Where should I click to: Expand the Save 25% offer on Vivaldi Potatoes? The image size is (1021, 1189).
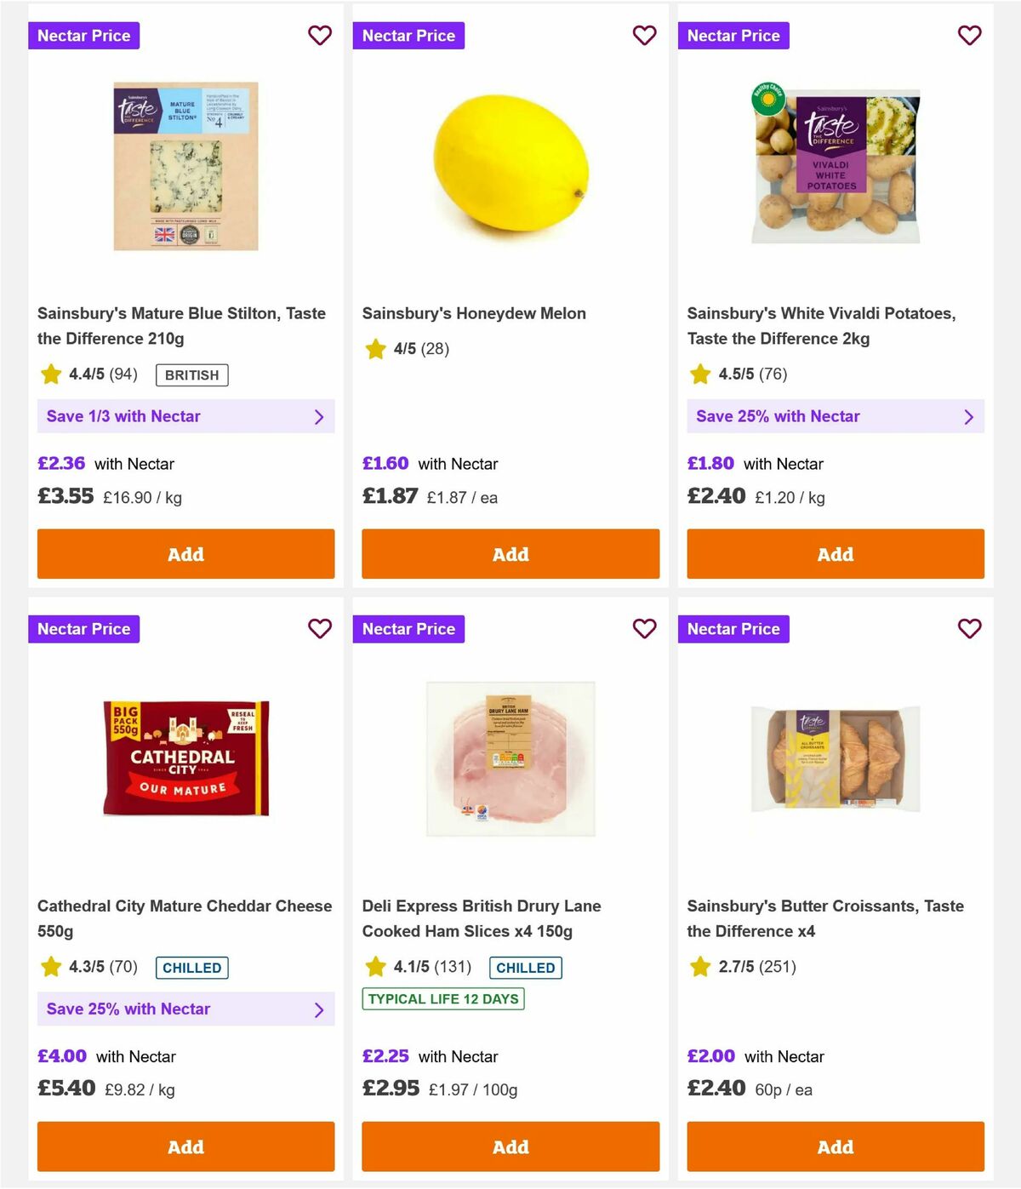pos(836,416)
